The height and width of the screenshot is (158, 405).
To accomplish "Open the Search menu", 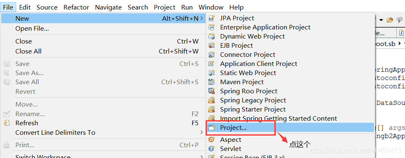I will 138,7.
